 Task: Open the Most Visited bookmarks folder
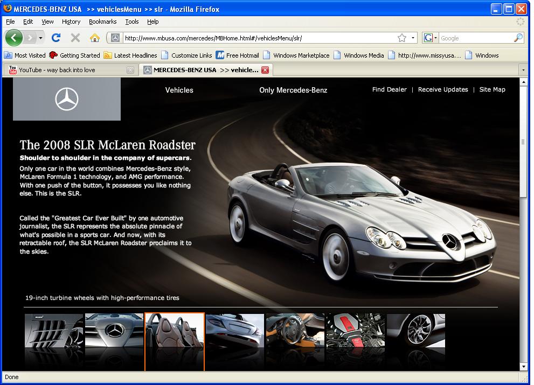[25, 55]
